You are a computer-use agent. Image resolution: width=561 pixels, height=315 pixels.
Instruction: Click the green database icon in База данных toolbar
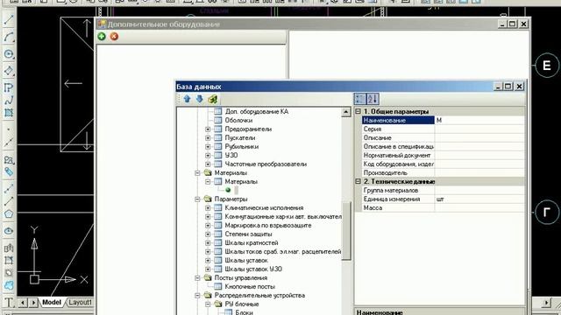pyautogui.click(x=212, y=99)
